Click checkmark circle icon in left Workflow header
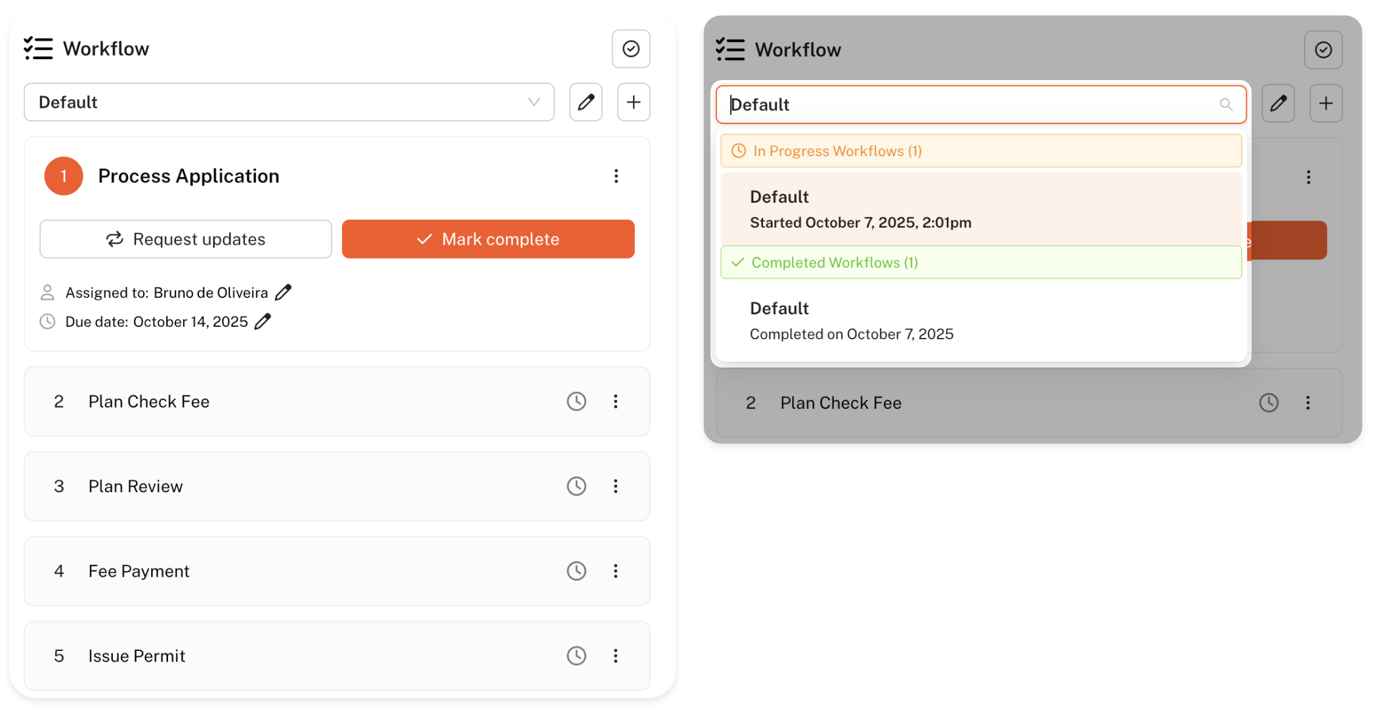 pyautogui.click(x=630, y=49)
